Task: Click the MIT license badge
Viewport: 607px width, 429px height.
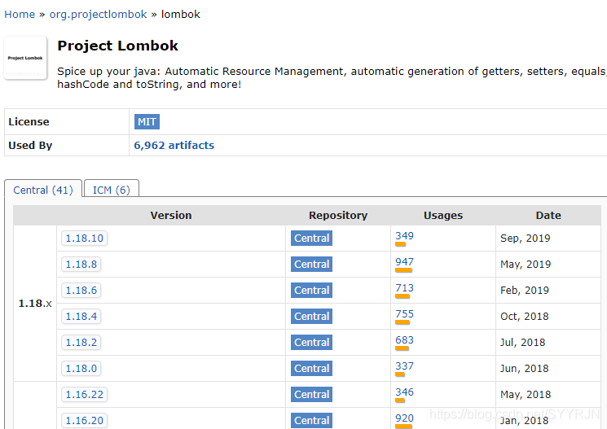Action: [x=147, y=122]
